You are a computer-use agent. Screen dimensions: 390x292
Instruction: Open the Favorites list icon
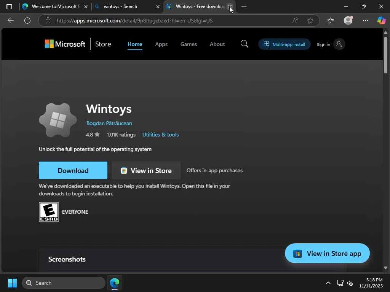[331, 21]
